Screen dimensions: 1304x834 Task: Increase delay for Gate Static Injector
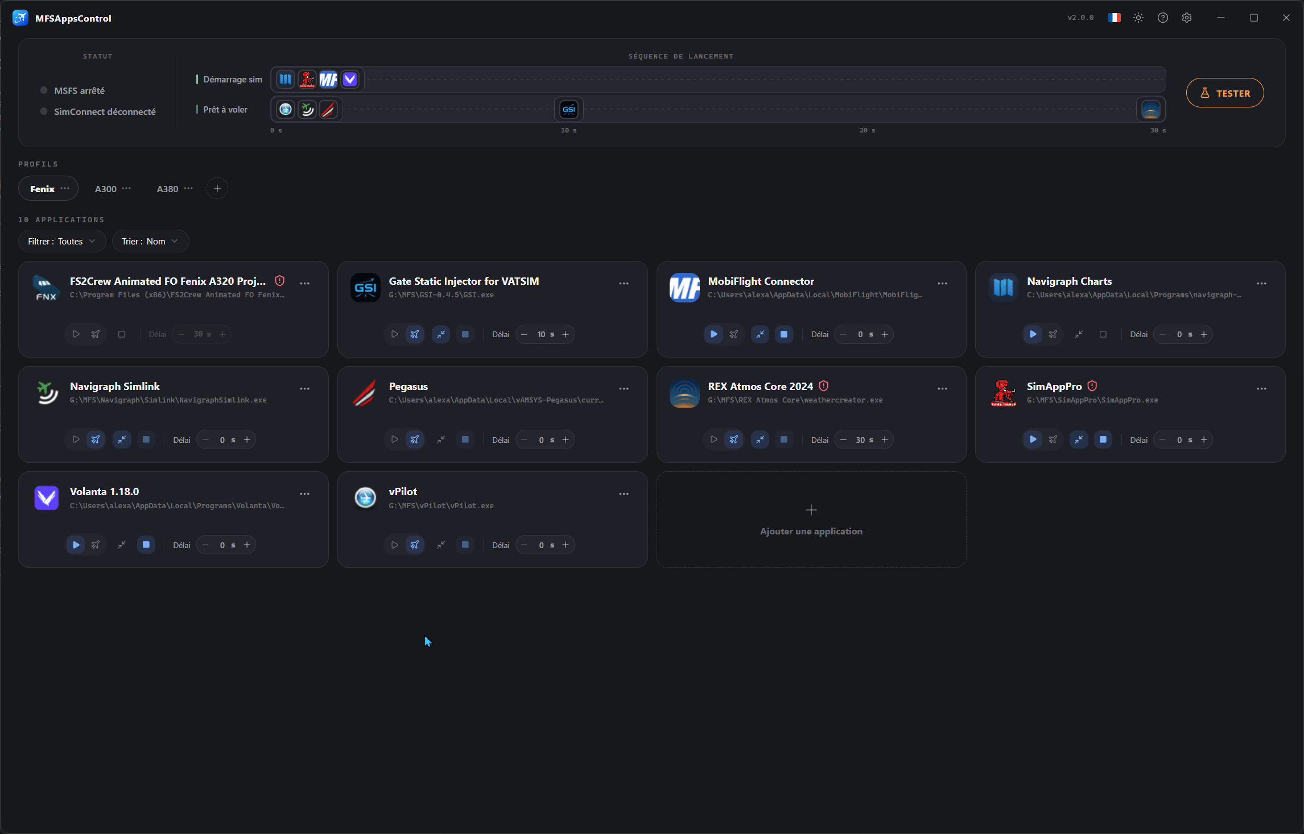[x=566, y=334]
